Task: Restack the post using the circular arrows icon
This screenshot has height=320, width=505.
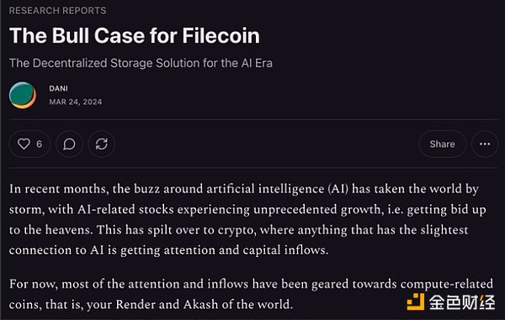Action: coord(102,144)
